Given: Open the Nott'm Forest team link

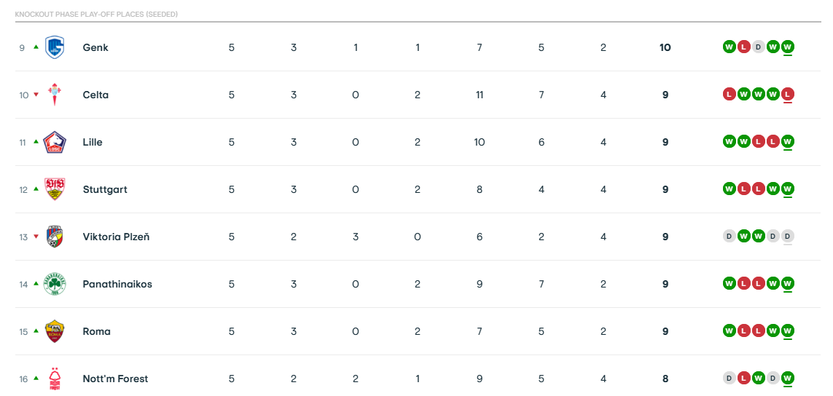Looking at the screenshot, I should pos(115,379).
